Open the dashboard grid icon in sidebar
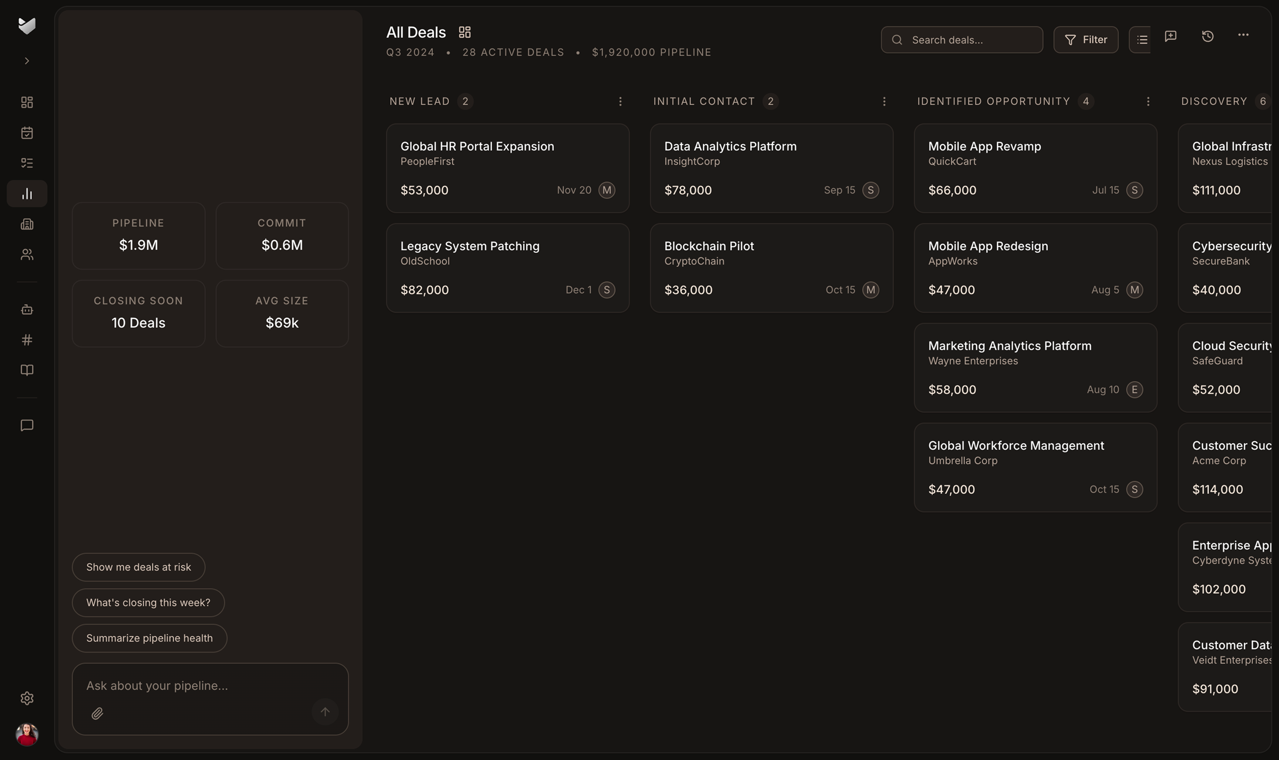This screenshot has width=1279, height=760. (27, 102)
